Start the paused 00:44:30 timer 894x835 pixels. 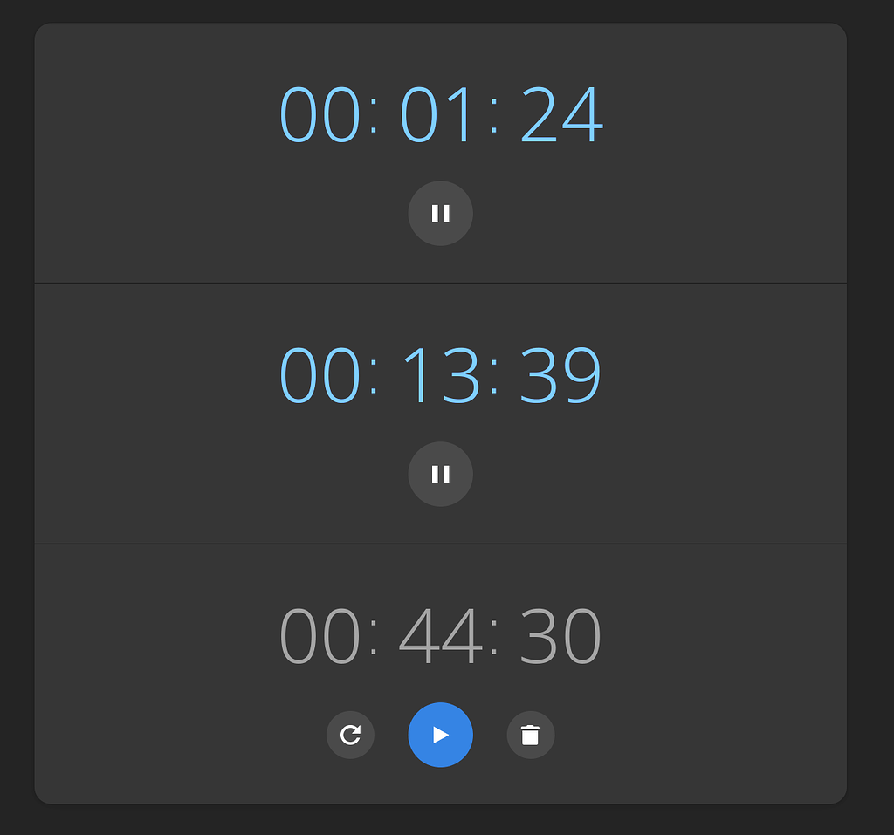(x=440, y=735)
